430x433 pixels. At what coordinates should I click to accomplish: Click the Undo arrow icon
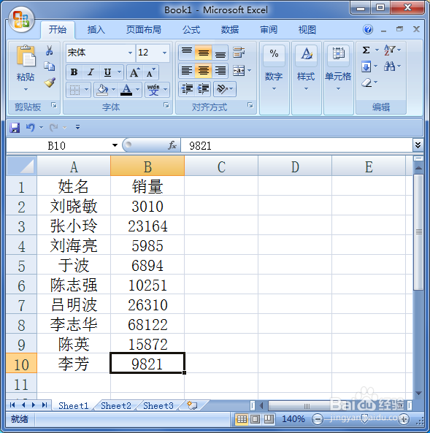[31, 128]
